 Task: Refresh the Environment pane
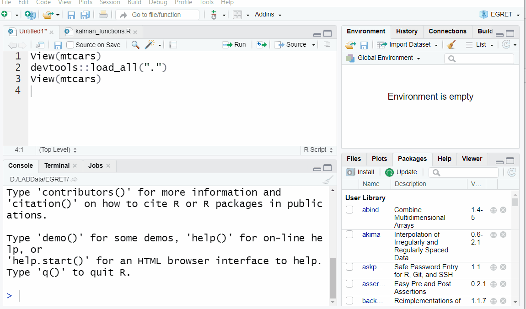pyautogui.click(x=506, y=44)
